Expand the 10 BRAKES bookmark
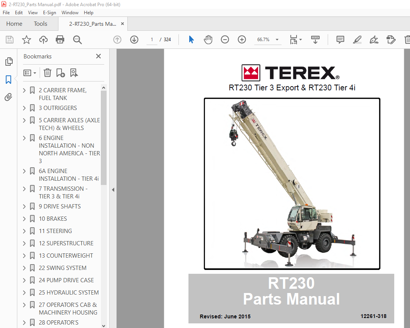410x328 pixels. (25, 219)
